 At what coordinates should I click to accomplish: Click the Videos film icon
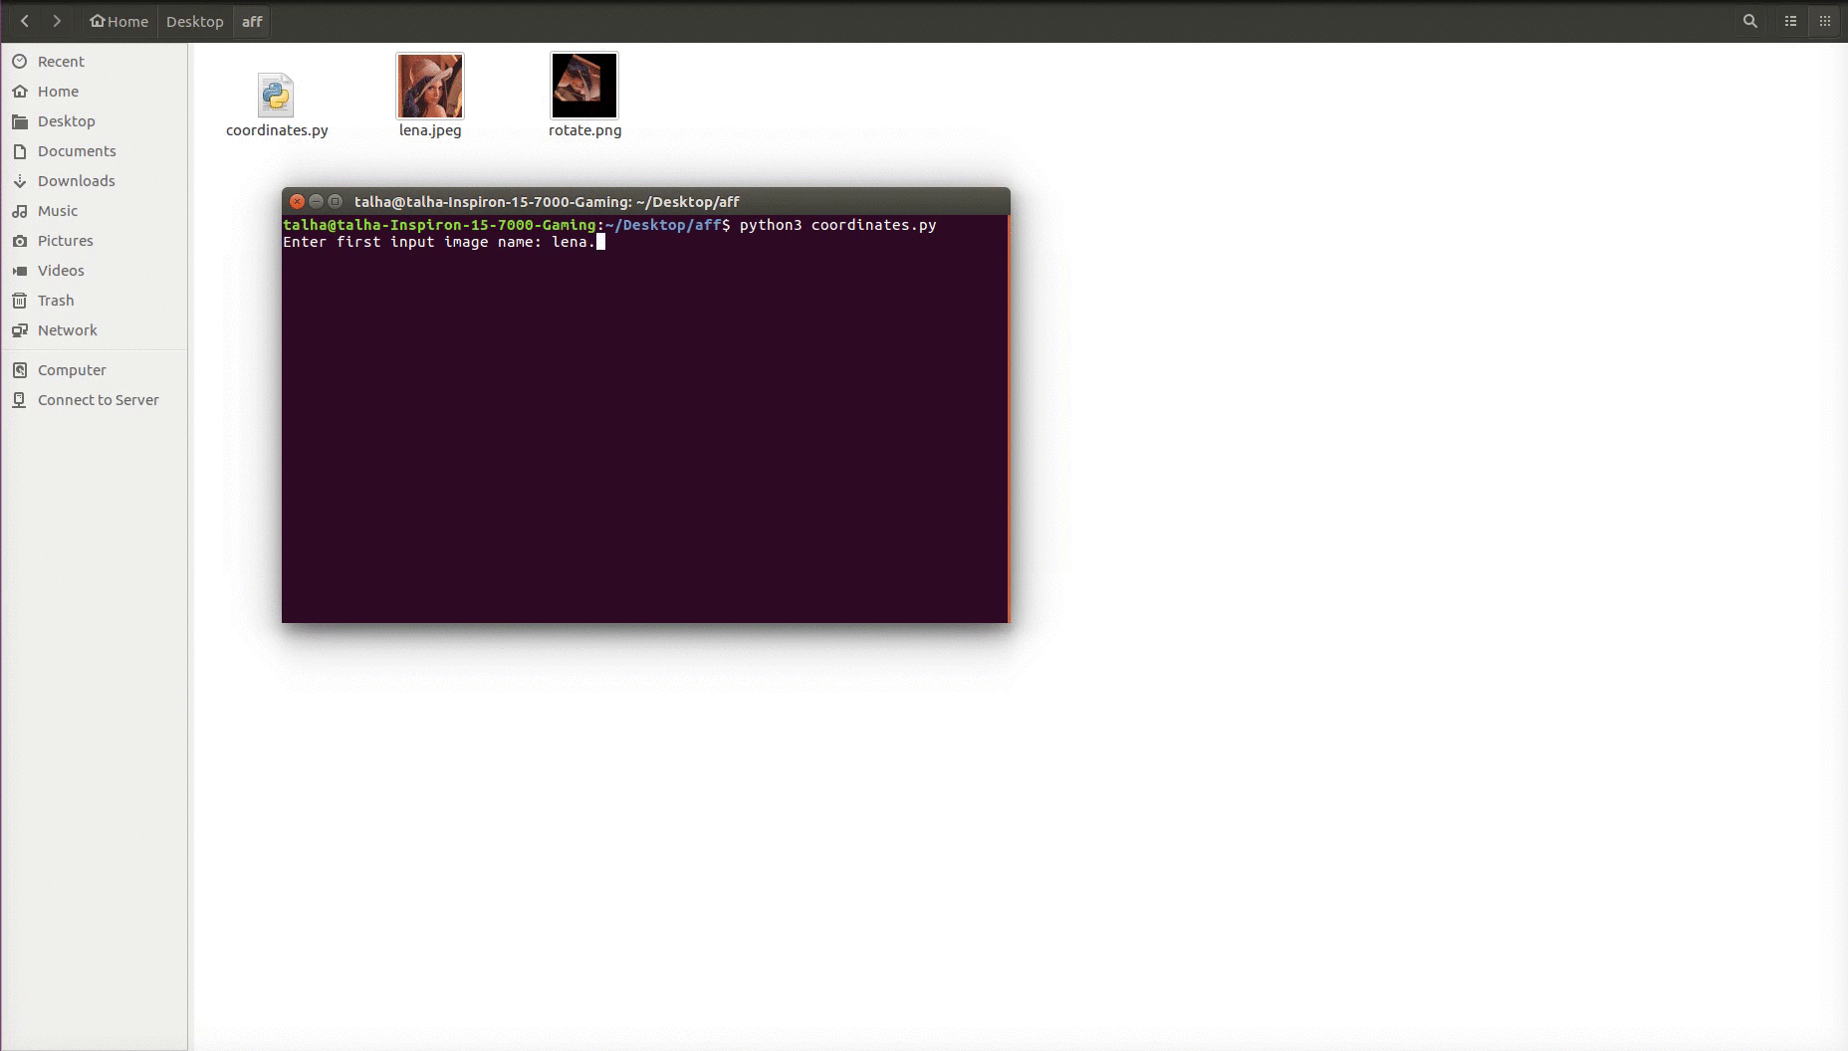click(x=20, y=271)
